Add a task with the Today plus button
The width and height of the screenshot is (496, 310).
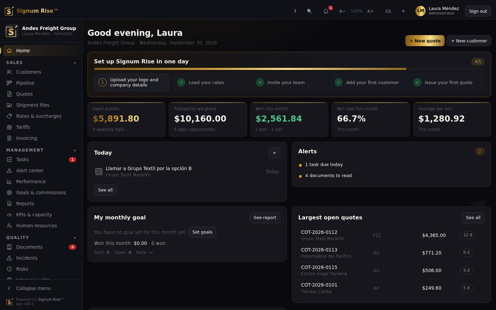pyautogui.click(x=274, y=153)
